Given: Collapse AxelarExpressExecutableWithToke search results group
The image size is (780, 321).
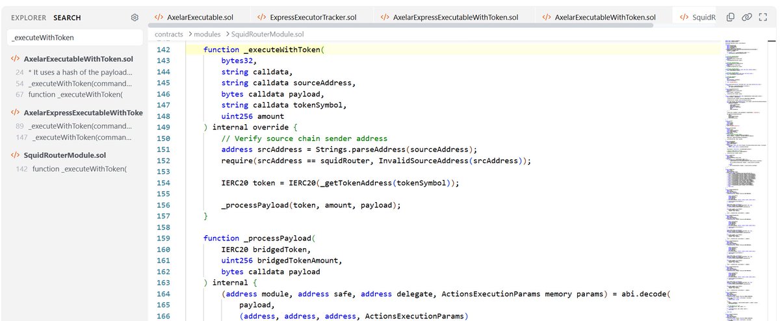Looking at the screenshot, I should point(83,113).
